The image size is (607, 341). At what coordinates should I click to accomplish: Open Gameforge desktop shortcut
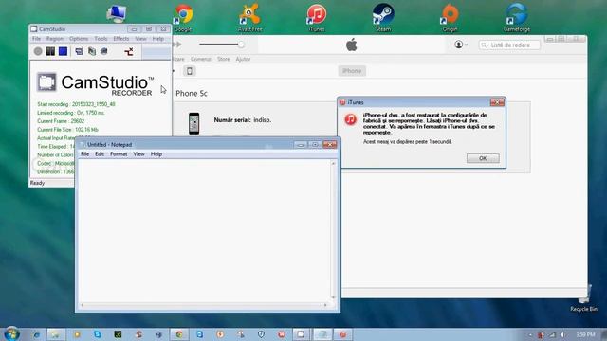point(516,17)
